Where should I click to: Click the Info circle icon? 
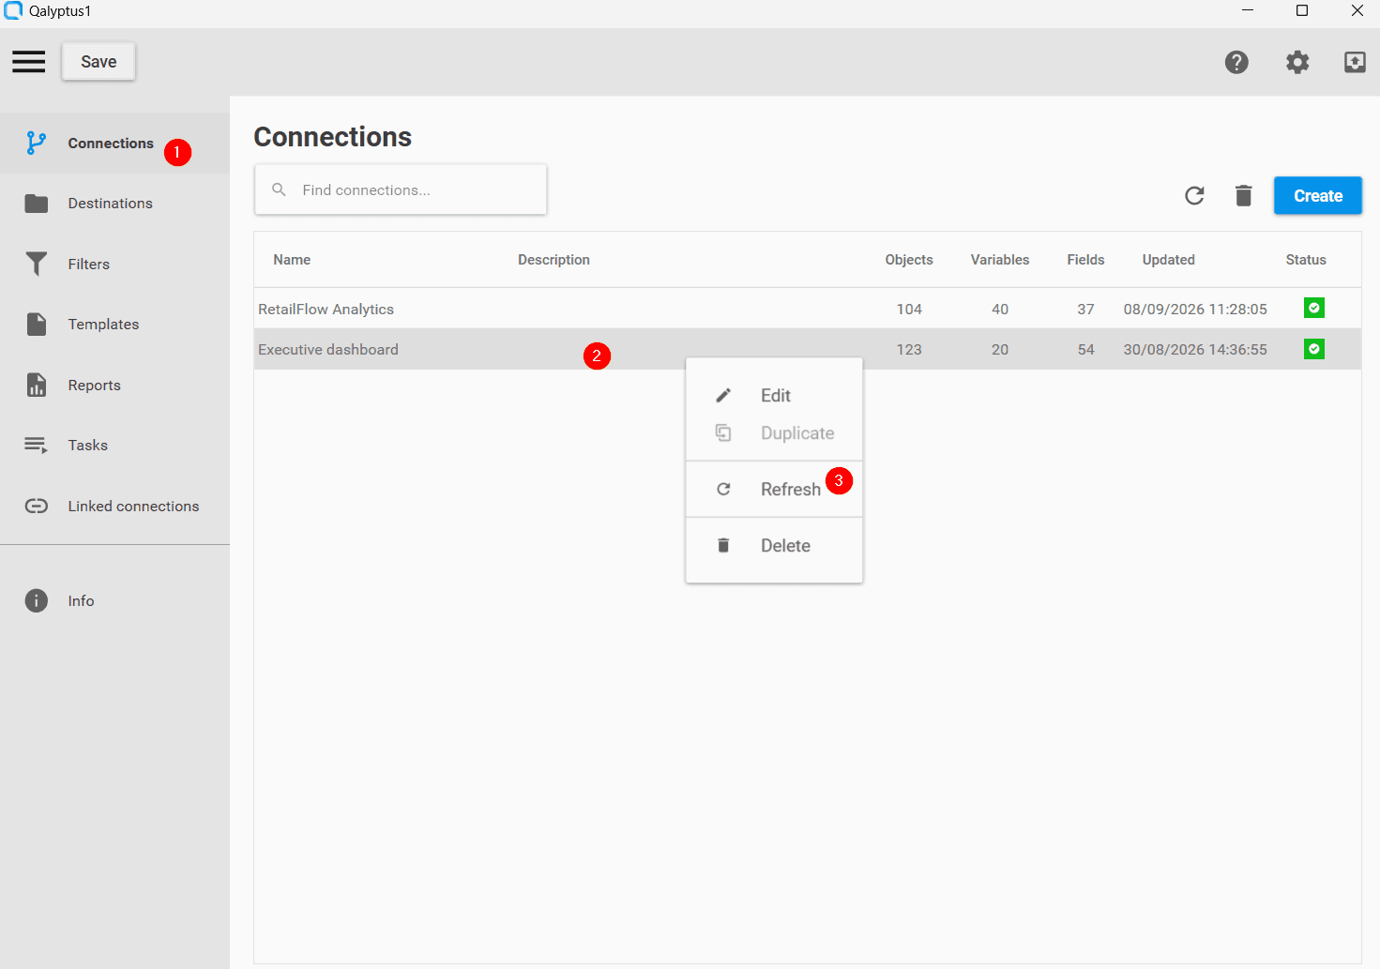(37, 600)
